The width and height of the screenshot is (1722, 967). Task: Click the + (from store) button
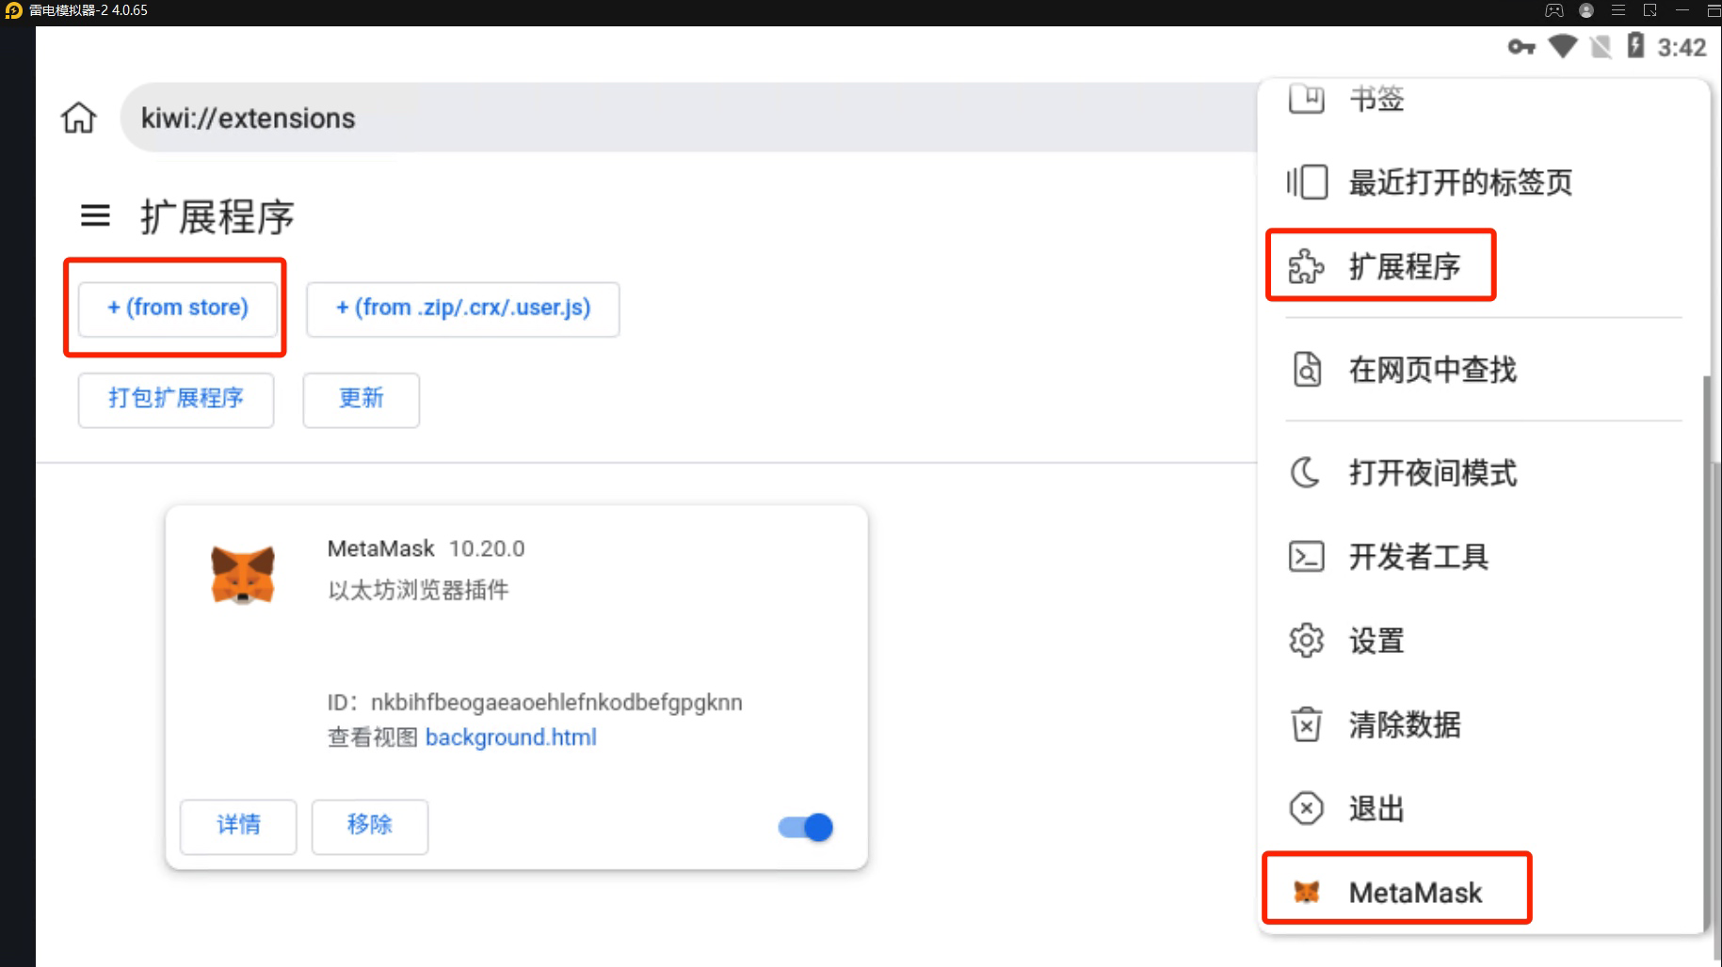[x=178, y=309]
